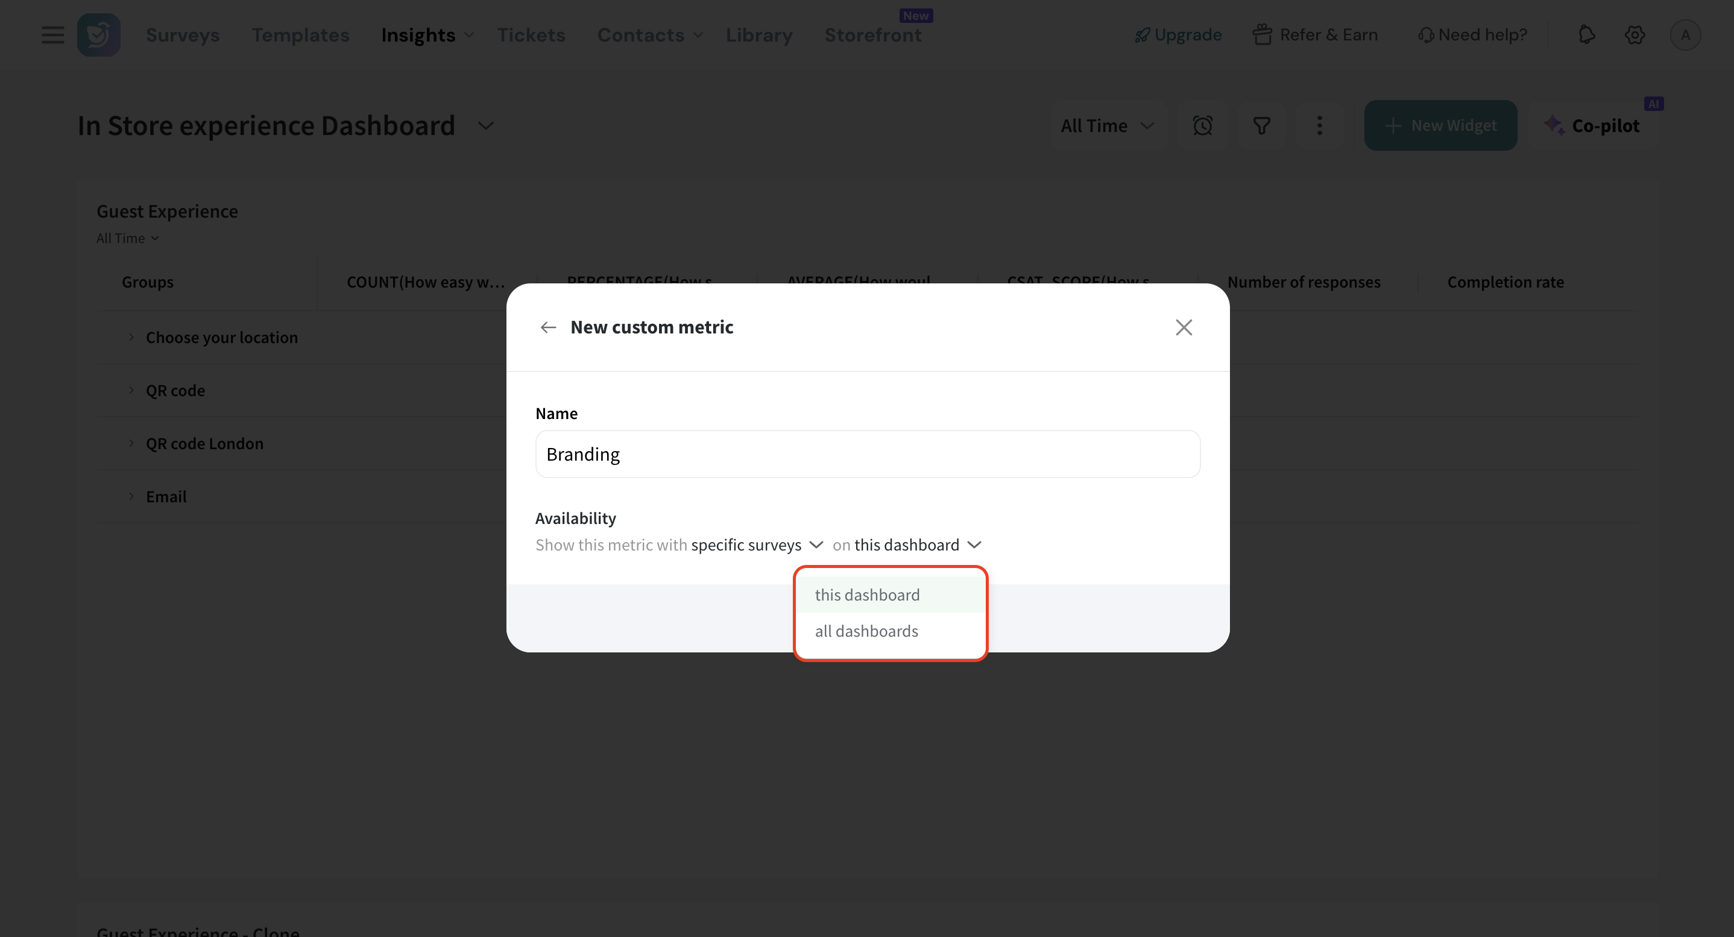Open the Co-pilot AI button
The width and height of the screenshot is (1734, 937).
point(1593,125)
